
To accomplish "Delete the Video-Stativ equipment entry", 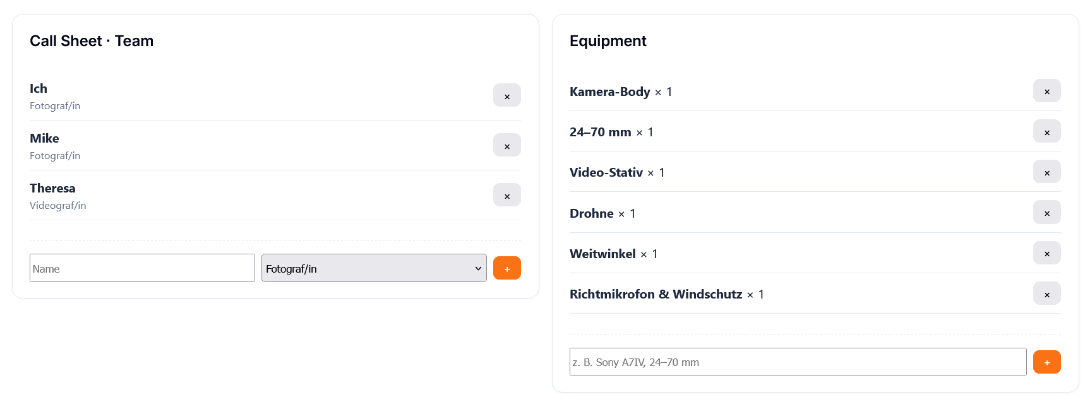I will tap(1046, 172).
